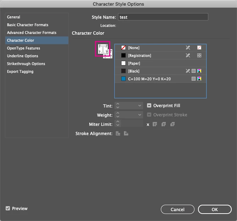Click the process color icon on [Black] row
The width and height of the screenshot is (237, 221).
click(x=193, y=71)
